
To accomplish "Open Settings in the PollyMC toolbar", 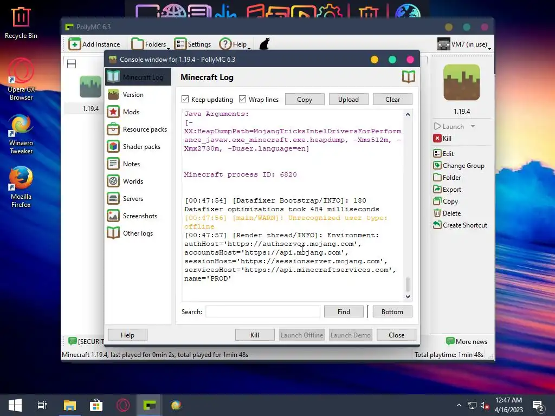I will pyautogui.click(x=192, y=44).
